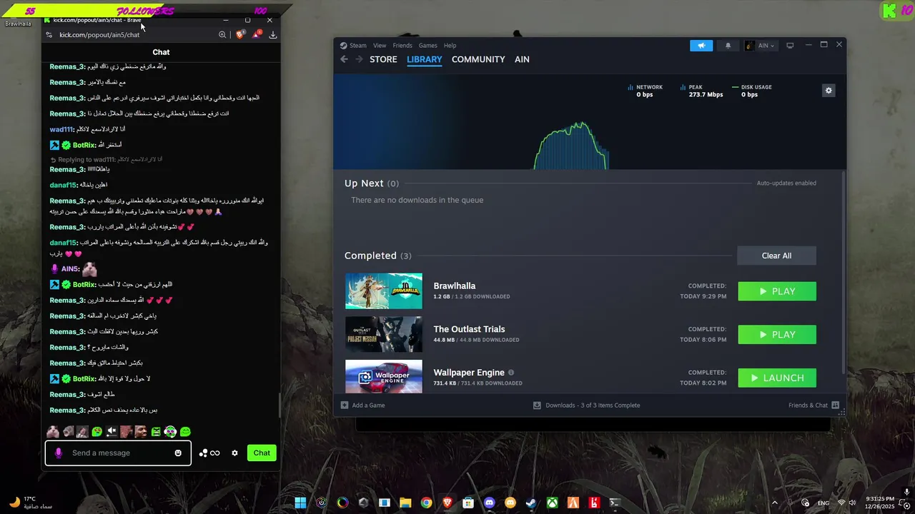The image size is (915, 514).
Task: Open the Friends menu in Steam
Action: click(x=402, y=46)
